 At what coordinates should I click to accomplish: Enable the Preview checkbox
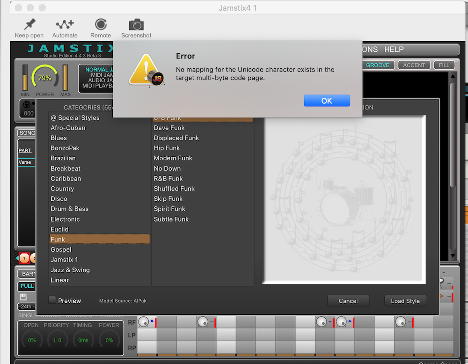click(52, 300)
